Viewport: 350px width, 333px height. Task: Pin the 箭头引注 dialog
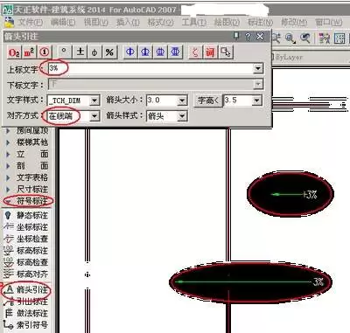[x=236, y=36]
